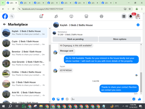Click Kaylah's phone number message 6574749564
145x109 pixels.
click(66, 70)
